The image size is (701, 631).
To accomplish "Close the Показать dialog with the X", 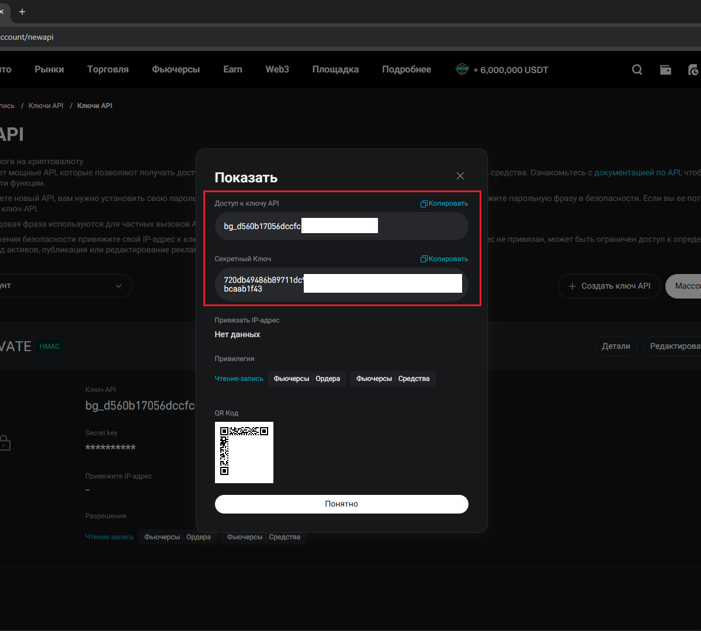I will 460,176.
